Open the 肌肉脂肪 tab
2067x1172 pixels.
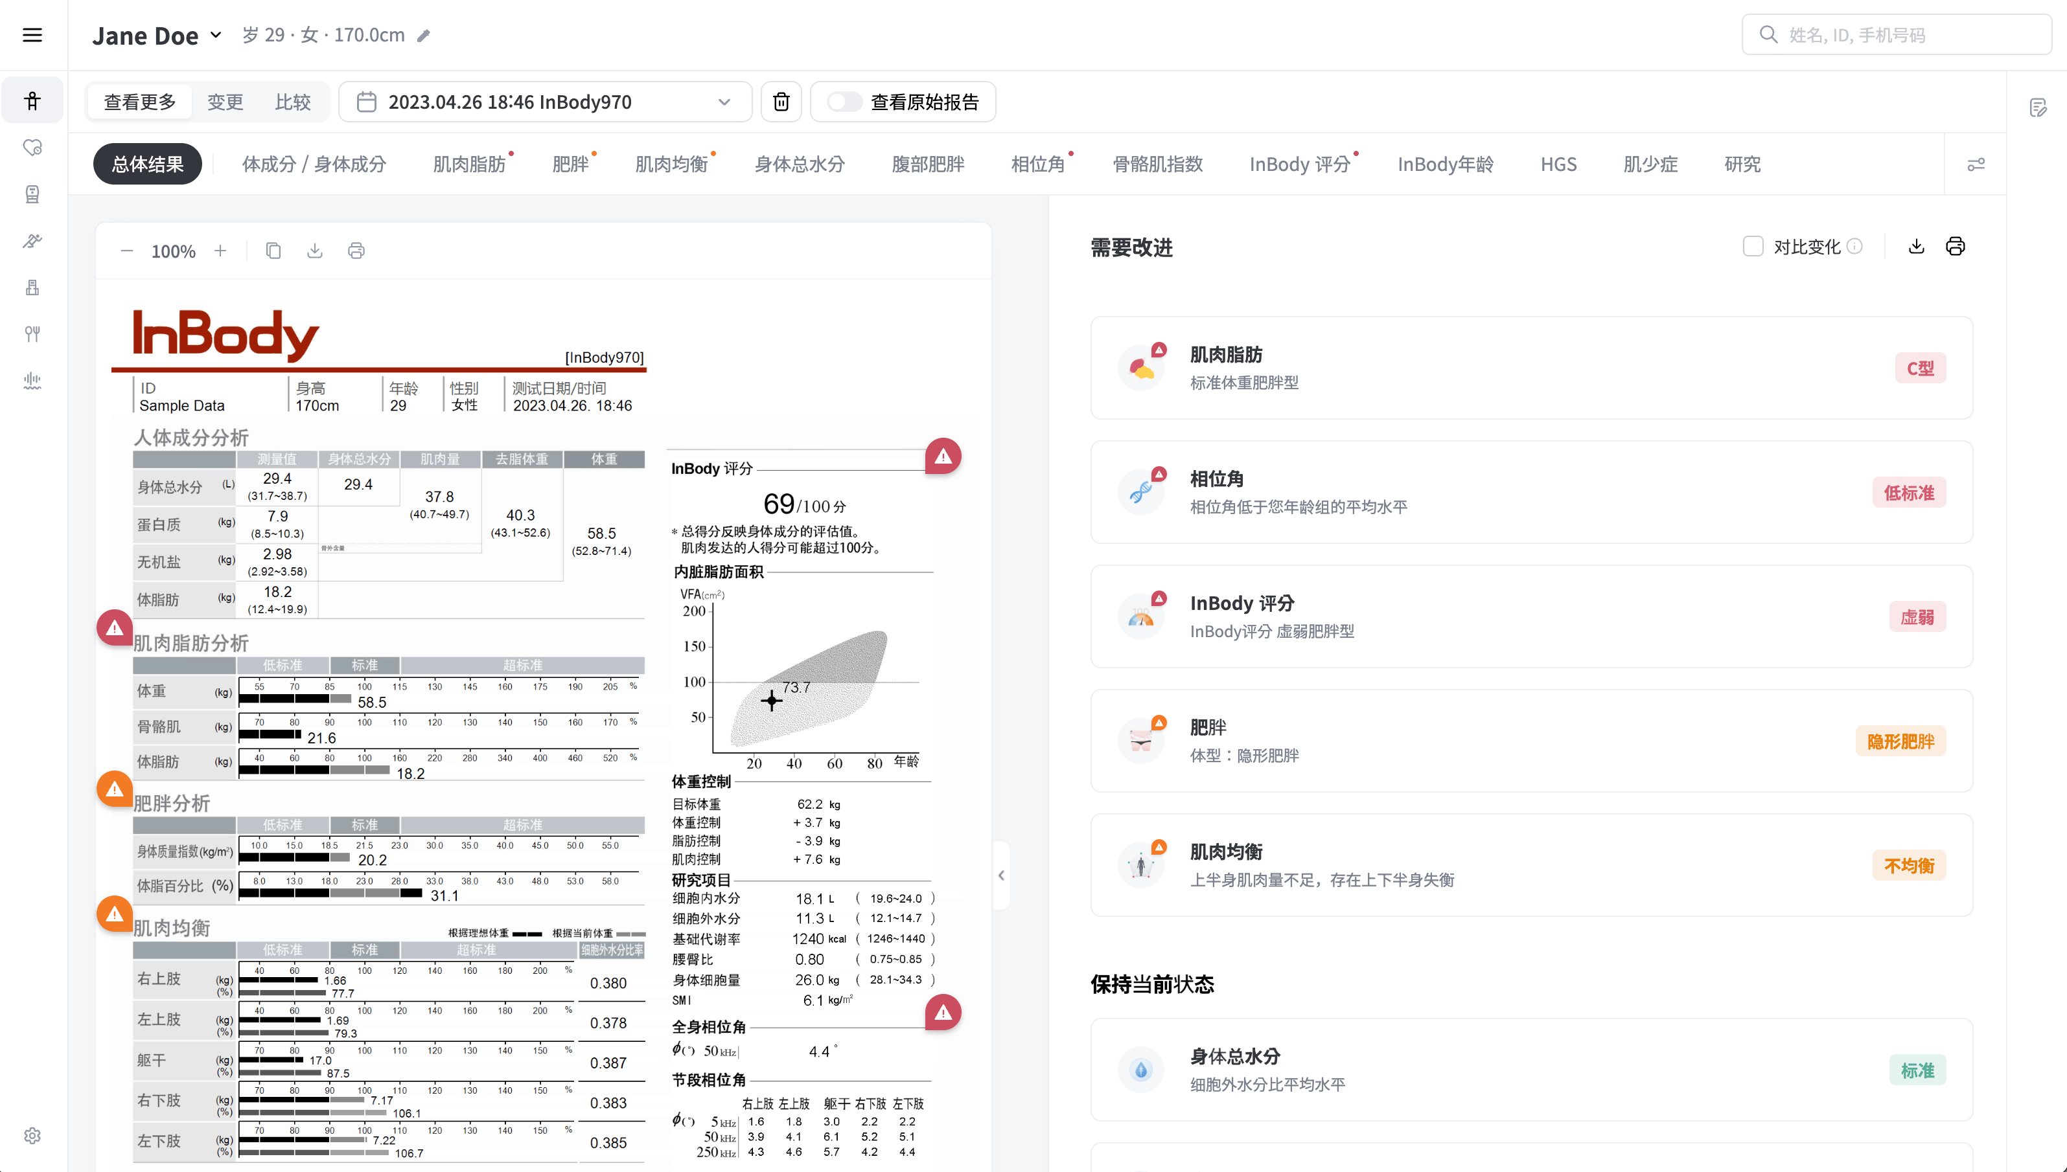(x=470, y=164)
